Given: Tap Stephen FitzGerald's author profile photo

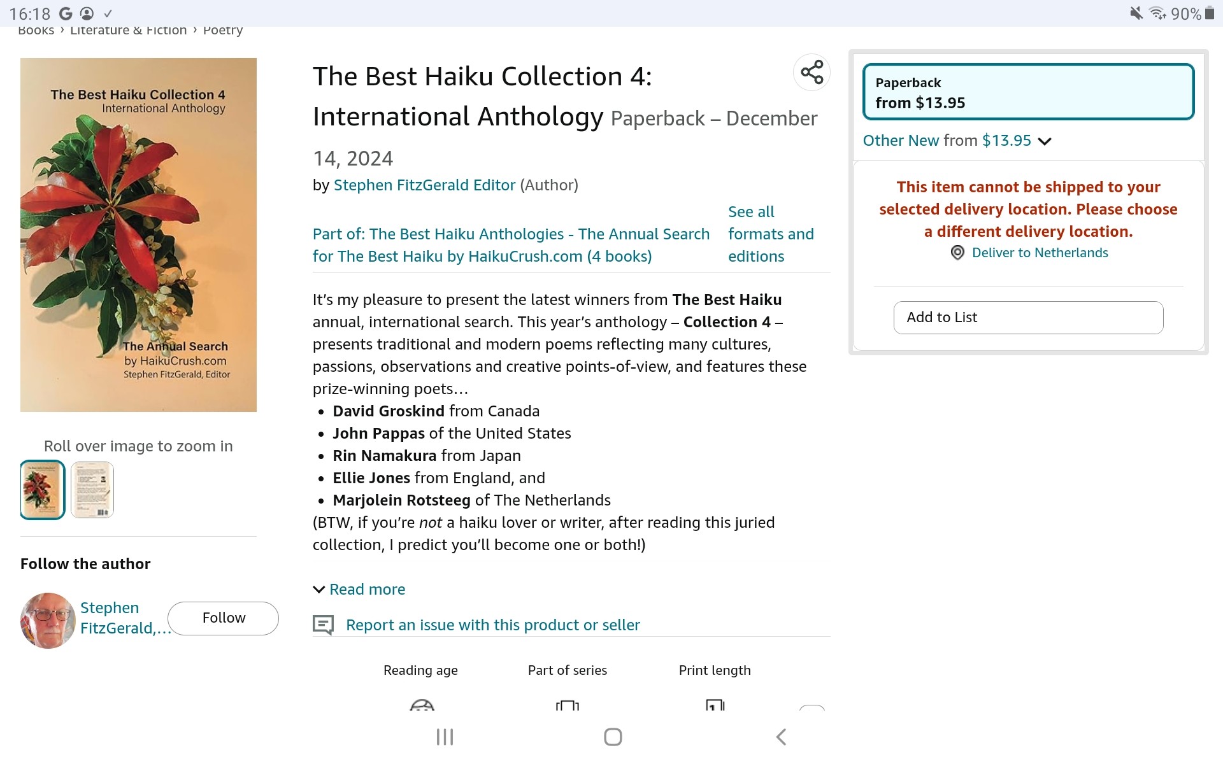Looking at the screenshot, I should [x=48, y=620].
